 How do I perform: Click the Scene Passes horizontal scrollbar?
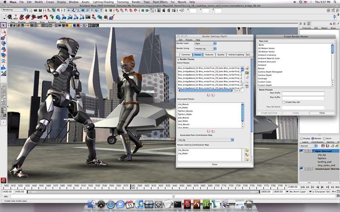point(206,91)
